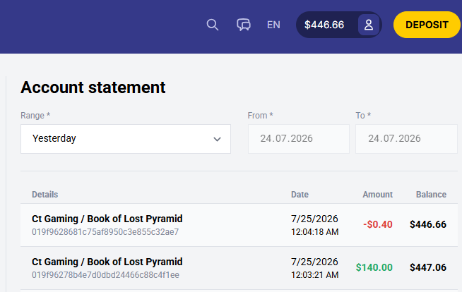The image size is (462, 292).
Task: Click the From date field
Action: click(x=299, y=139)
